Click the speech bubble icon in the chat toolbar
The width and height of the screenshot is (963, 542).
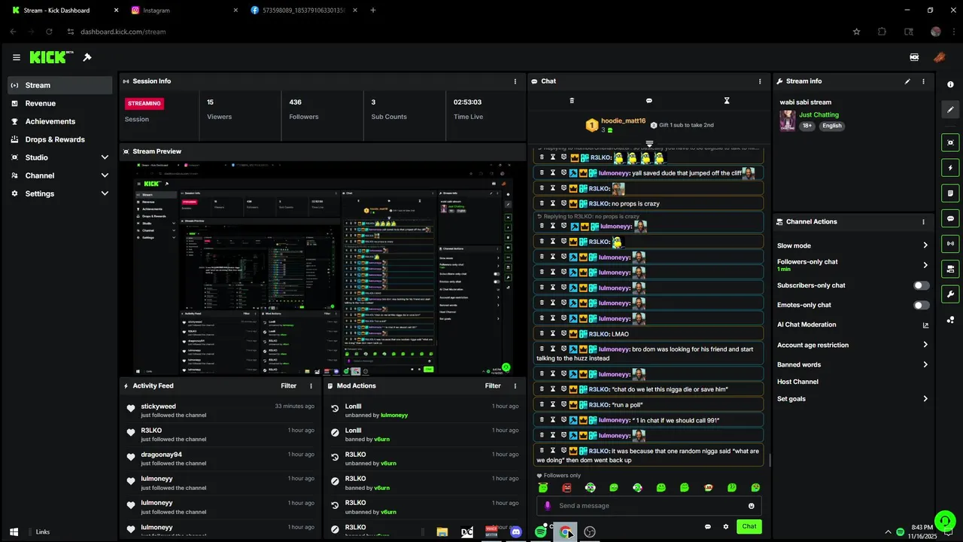(649, 100)
